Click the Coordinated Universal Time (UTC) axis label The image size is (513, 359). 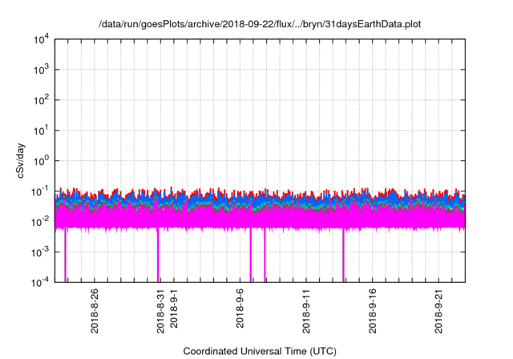pyautogui.click(x=260, y=351)
